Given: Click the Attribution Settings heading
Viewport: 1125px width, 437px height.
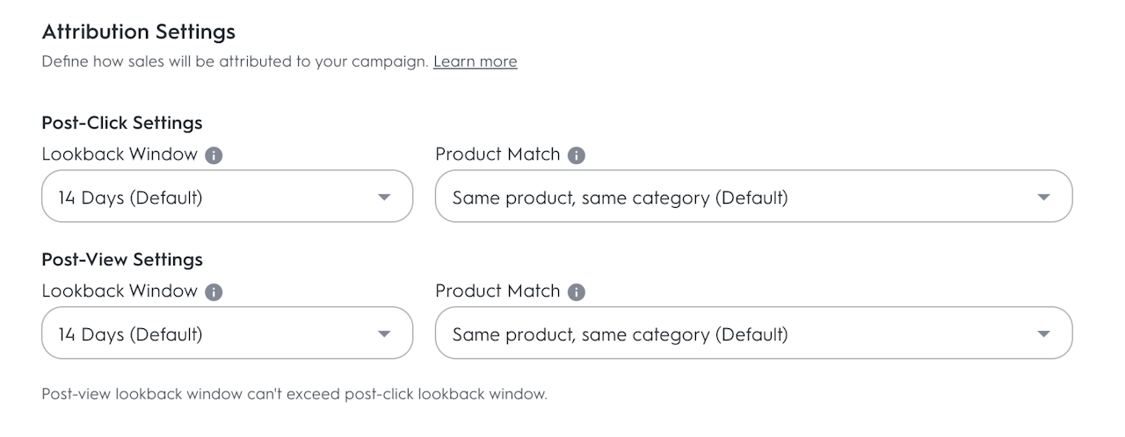Looking at the screenshot, I should click(139, 32).
